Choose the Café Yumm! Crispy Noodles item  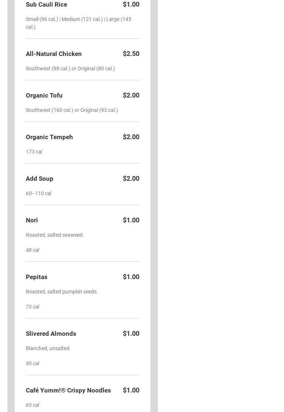point(68,390)
